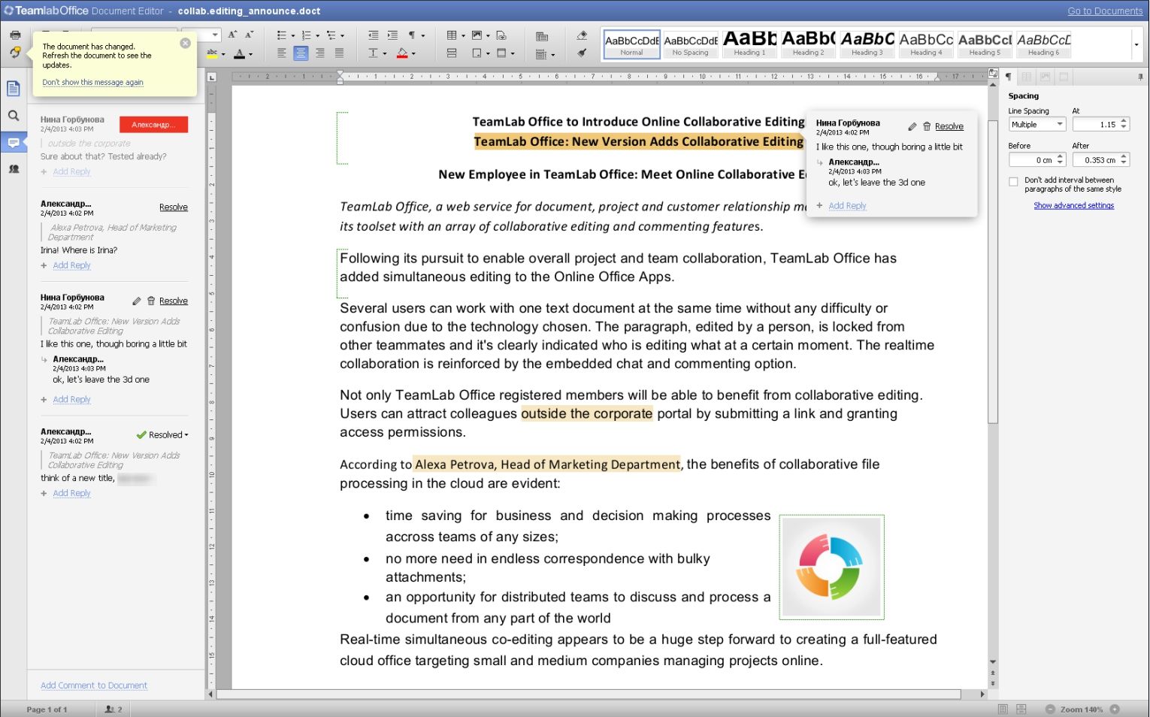1150x717 pixels.
Task: Apply multilevel list
Action: [331, 35]
